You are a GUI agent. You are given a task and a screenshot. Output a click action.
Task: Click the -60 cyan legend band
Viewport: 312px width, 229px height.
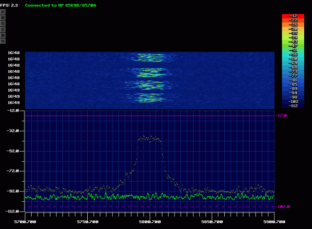point(293,59)
